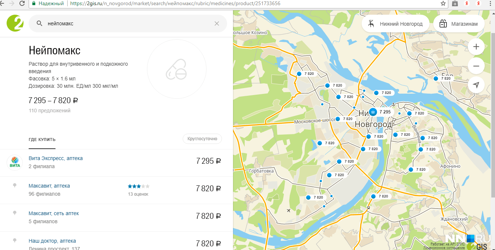Open Максавит, аптека with 96 филиалов
Screen dimensions: 495x250
pyautogui.click(x=49, y=186)
